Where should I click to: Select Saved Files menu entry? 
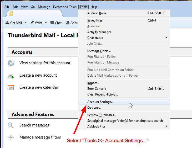pyautogui.click(x=124, y=20)
